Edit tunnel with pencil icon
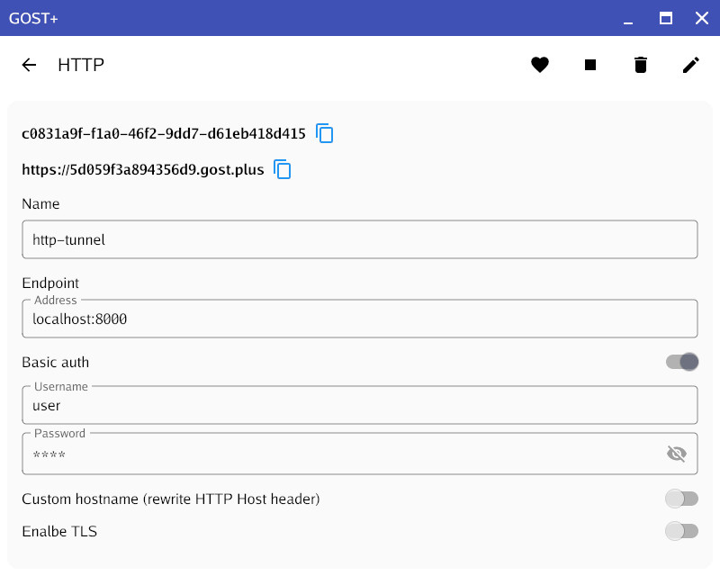This screenshot has width=720, height=576. click(x=690, y=65)
